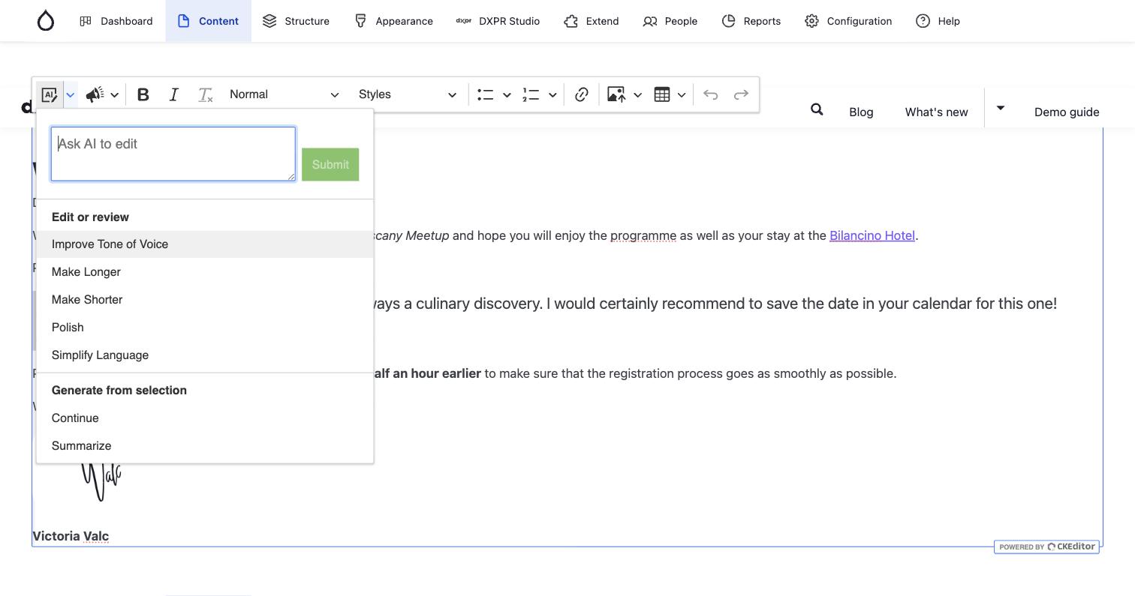1135x596 pixels.
Task: Toggle bold formatting
Action: (x=143, y=94)
